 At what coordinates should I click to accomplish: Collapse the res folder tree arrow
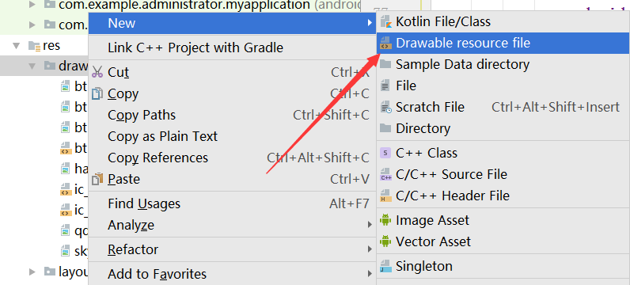tap(16, 46)
